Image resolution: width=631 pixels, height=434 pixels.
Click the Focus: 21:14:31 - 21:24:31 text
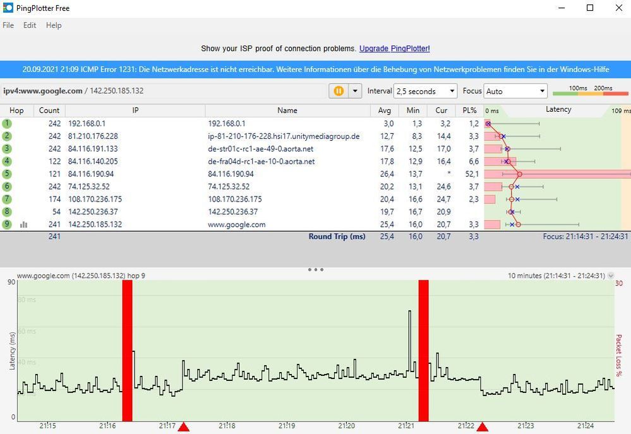585,236
